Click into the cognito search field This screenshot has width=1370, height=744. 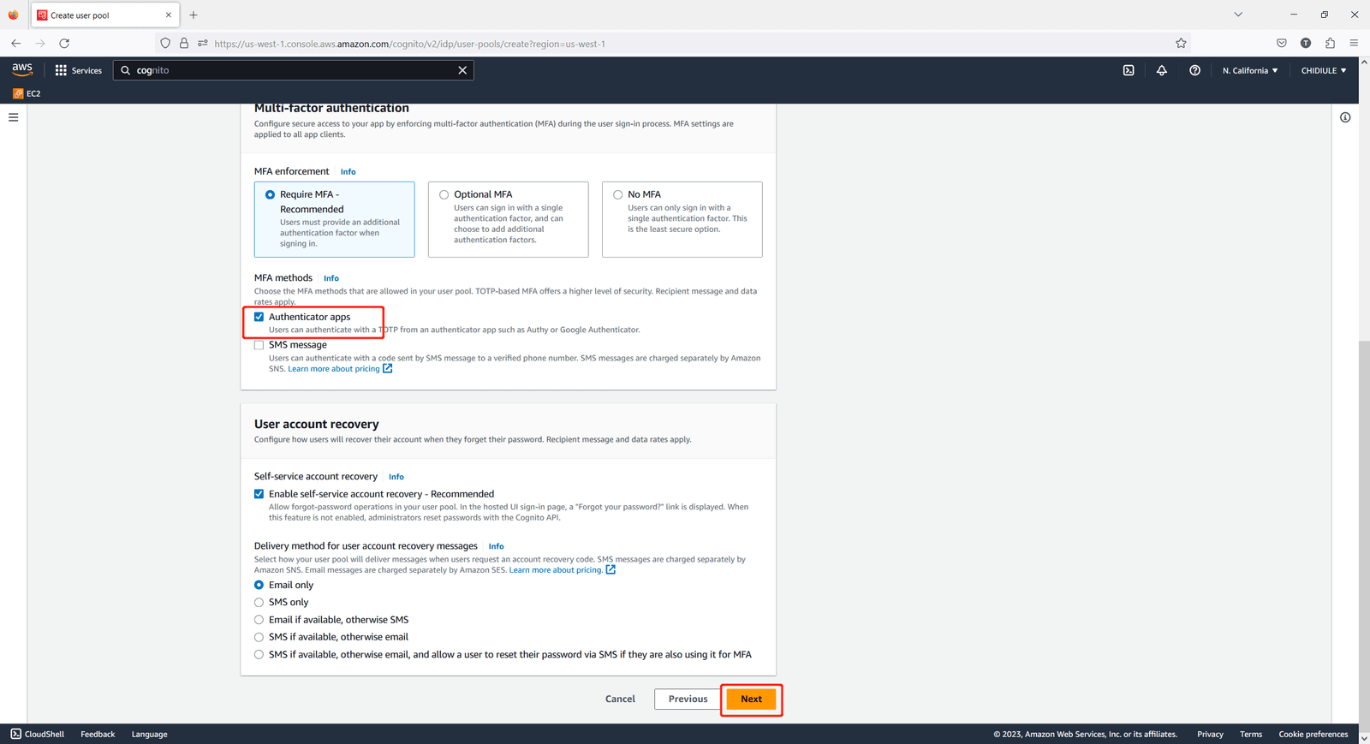(293, 70)
